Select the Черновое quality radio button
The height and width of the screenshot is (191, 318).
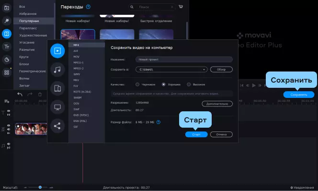[137, 84]
